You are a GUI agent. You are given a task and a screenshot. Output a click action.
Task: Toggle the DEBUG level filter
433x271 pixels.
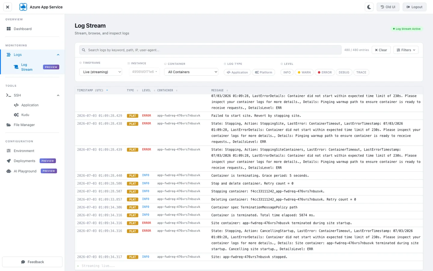click(344, 72)
